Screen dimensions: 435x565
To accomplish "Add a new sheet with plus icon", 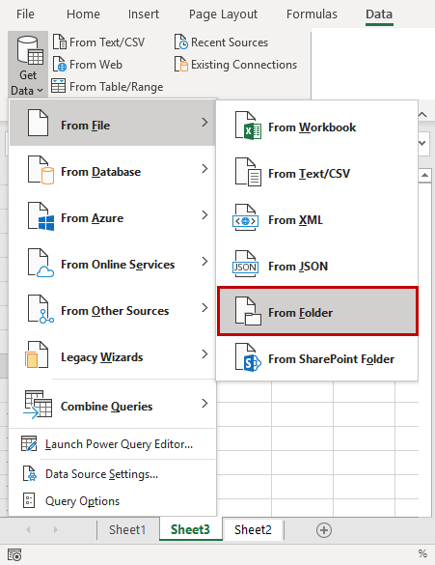I will pyautogui.click(x=324, y=530).
